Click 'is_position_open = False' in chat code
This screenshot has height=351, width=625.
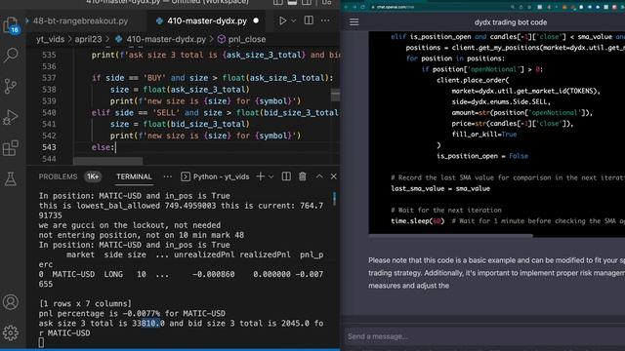point(482,156)
